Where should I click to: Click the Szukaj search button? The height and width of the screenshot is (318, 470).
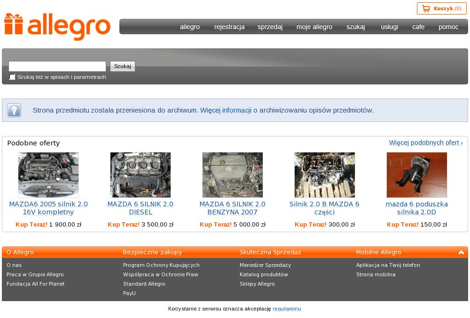tap(123, 66)
